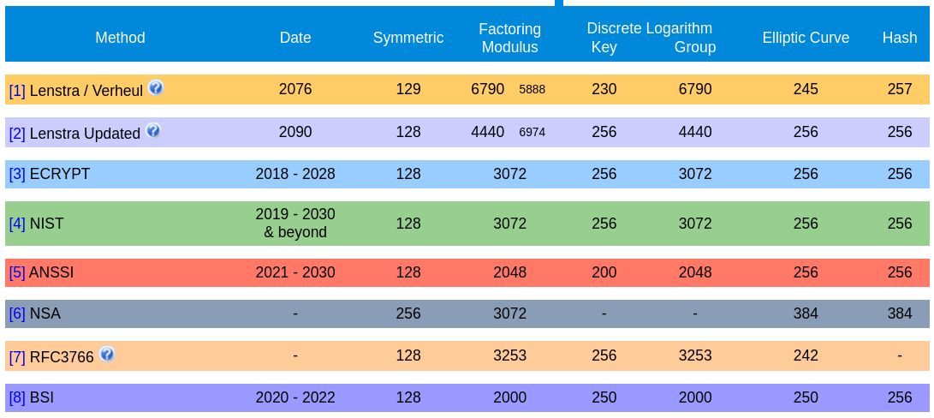Open reference link [8] for BSI
Image resolution: width=934 pixels, height=418 pixels.
click(x=17, y=397)
